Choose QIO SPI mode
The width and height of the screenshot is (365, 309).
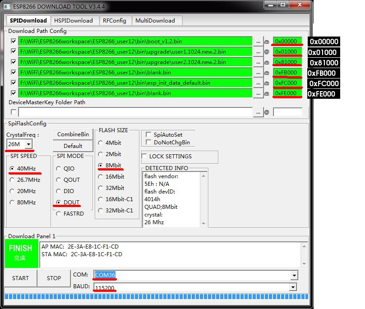[x=65, y=168]
